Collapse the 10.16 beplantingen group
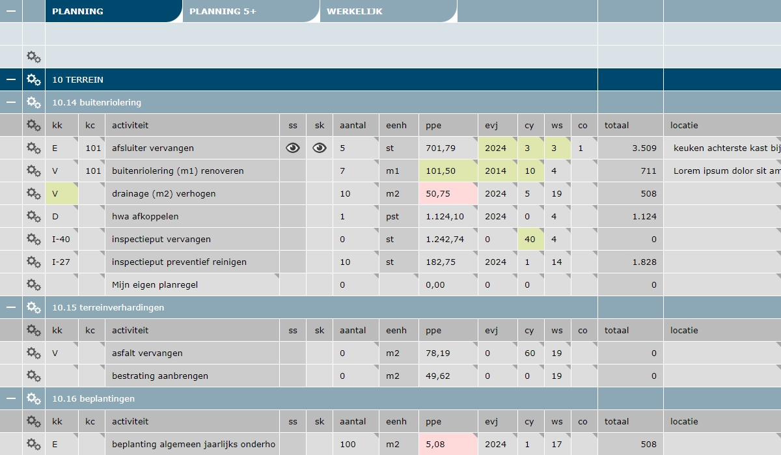This screenshot has height=455, width=781. (x=11, y=398)
